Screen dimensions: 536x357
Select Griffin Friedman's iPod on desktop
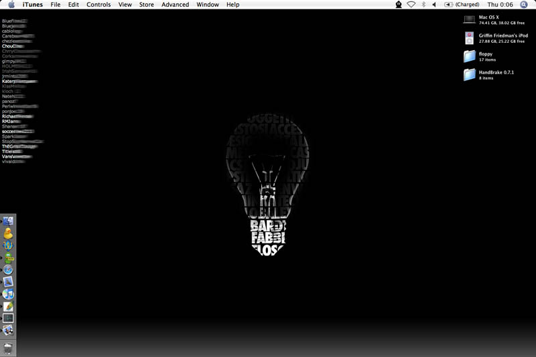[x=496, y=38]
